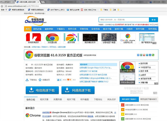Image resolution: width=167 pixels, height=121 pixels.
Task: Open the 安卓市场 navigation menu item
Action: pyautogui.click(x=96, y=29)
